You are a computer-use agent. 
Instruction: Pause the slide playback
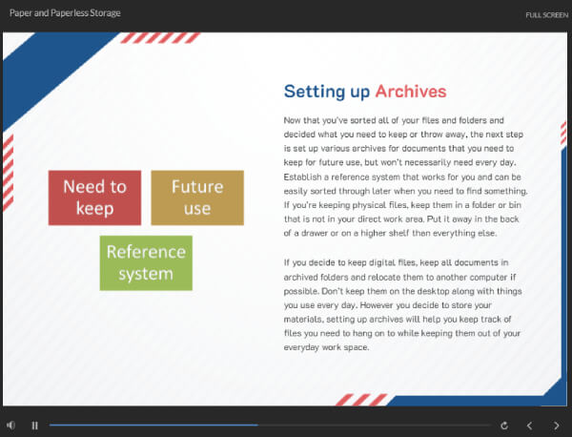[x=34, y=426]
